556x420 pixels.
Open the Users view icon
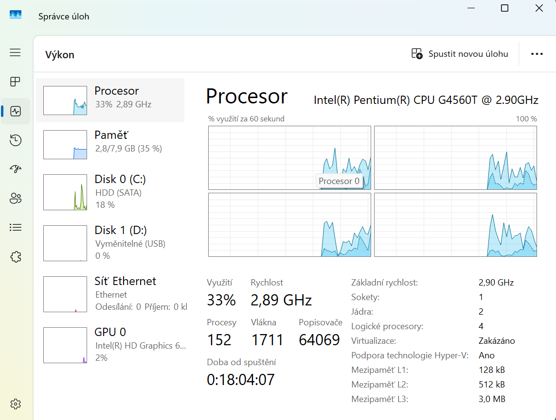tap(15, 198)
